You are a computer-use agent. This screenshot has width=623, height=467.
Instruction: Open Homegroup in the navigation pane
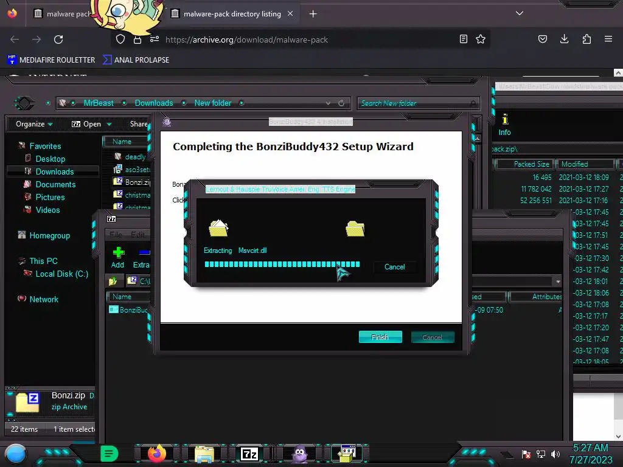50,235
